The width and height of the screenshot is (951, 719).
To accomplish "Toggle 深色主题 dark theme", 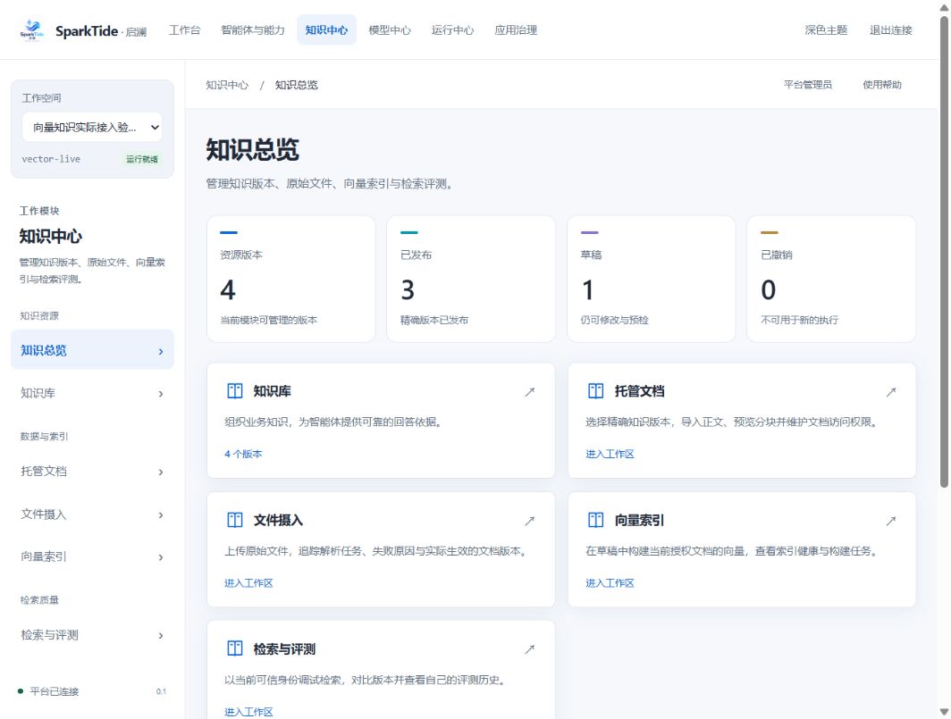I will click(826, 29).
